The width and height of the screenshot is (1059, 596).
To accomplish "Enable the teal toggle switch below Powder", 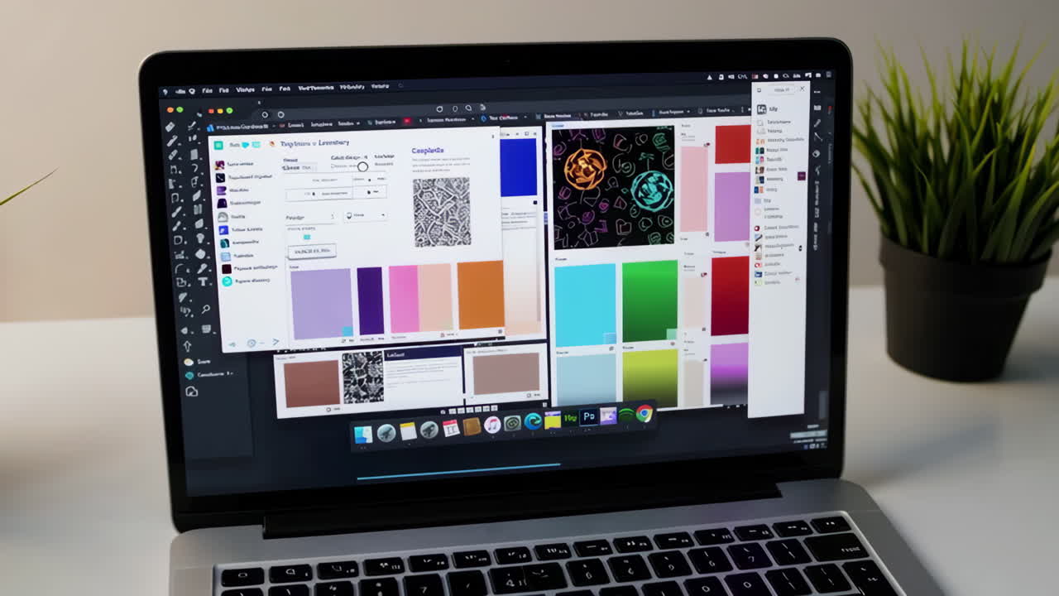I will [x=306, y=238].
